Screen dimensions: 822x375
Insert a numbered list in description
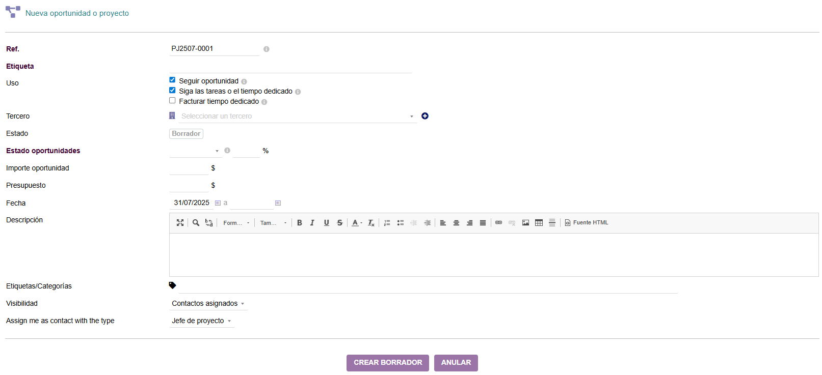(x=387, y=223)
